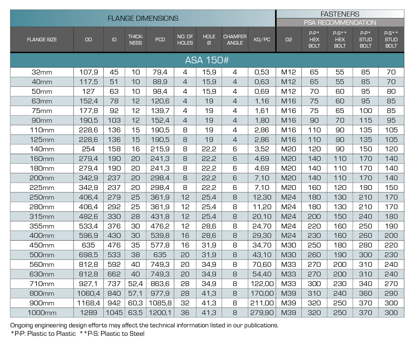Click the OD value 1289
Viewport: 415px width, 353px height.
pyautogui.click(x=89, y=313)
